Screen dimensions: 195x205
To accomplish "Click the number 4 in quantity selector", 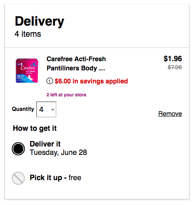I will tap(41, 109).
